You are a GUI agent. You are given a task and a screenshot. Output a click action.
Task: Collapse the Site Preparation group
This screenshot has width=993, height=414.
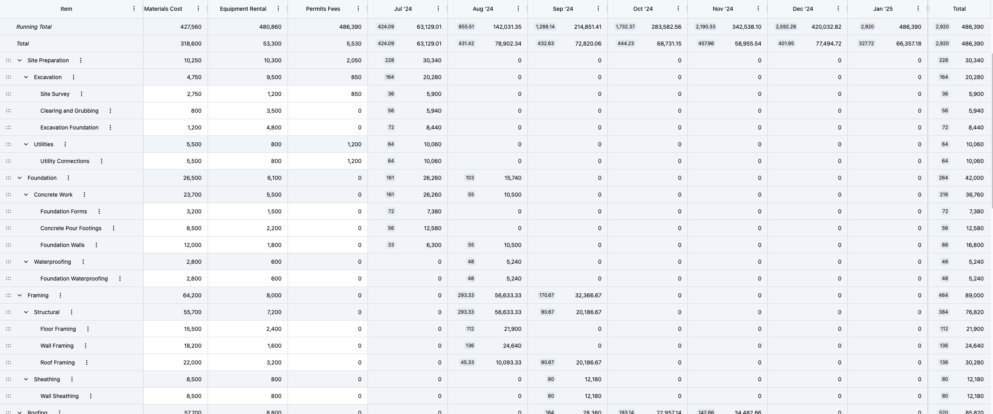[20, 60]
